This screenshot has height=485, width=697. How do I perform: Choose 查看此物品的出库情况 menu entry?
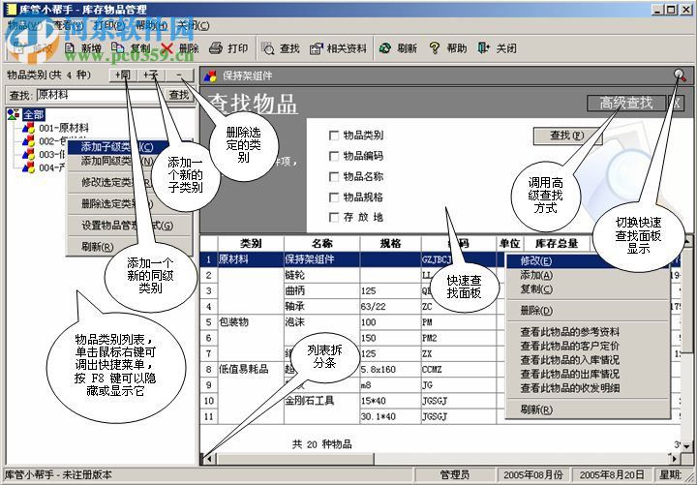(588, 375)
